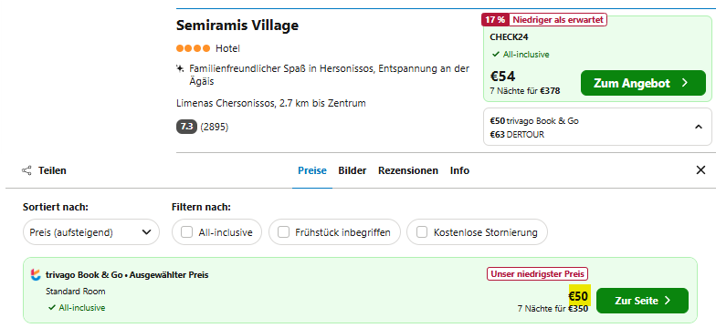This screenshot has height=328, width=716.
Task: Close the hotel details panel
Action: pyautogui.click(x=700, y=170)
